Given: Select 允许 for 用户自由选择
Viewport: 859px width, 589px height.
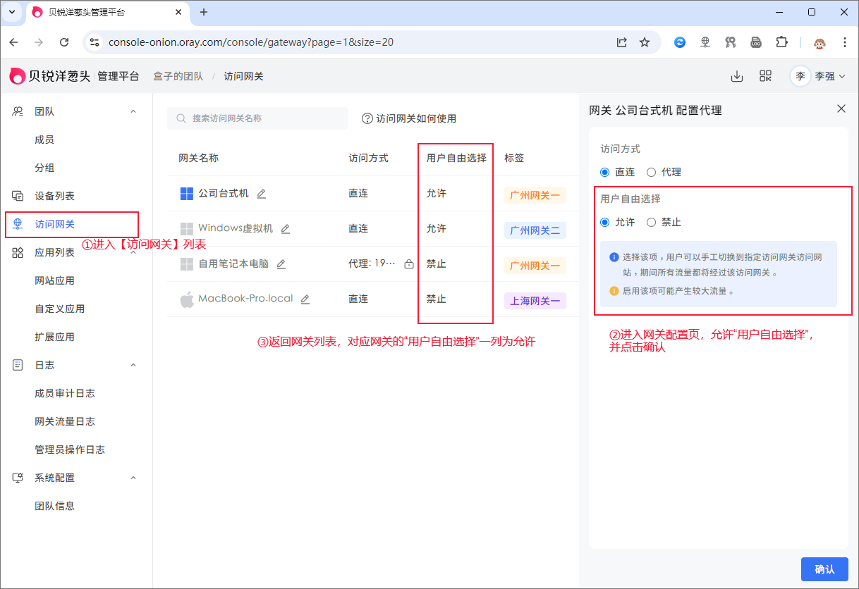Looking at the screenshot, I should tap(604, 222).
